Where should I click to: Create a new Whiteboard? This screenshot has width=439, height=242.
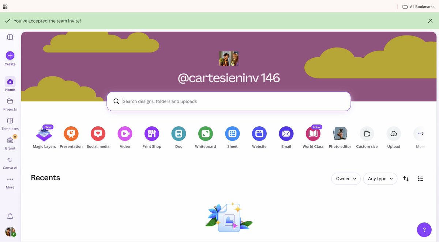point(206,137)
